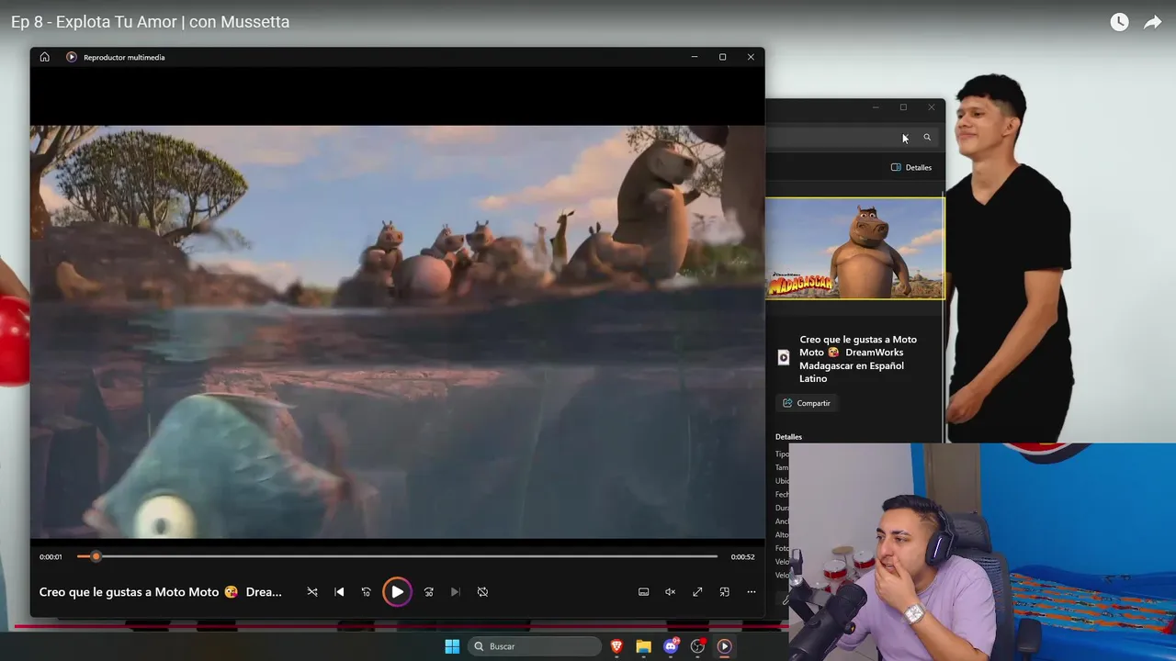Viewport: 1176px width, 661px height.
Task: Click the Detalles section heading
Action: [x=788, y=437]
